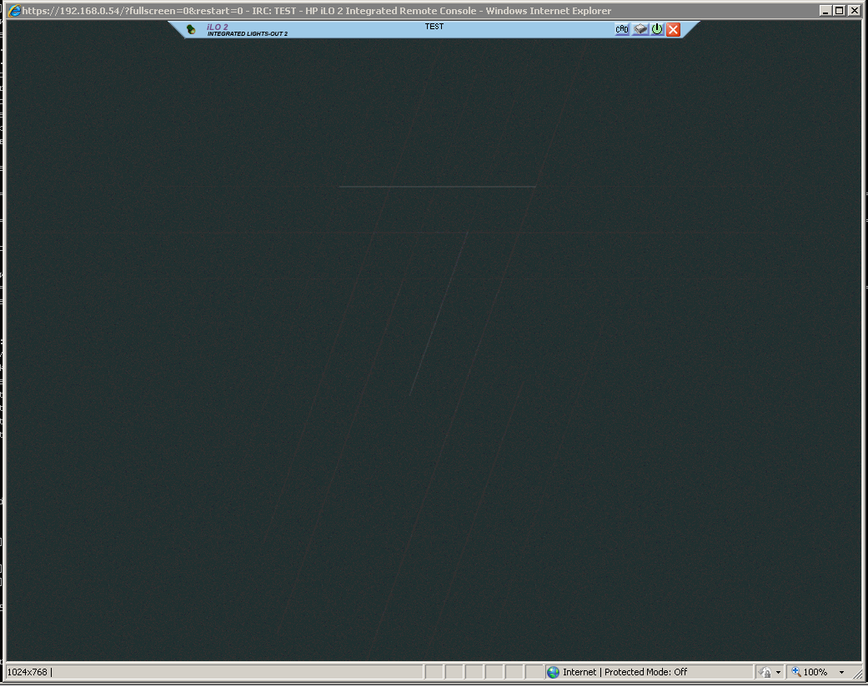The image size is (868, 687).
Task: Click the zoom magnifier icon
Action: click(x=795, y=672)
